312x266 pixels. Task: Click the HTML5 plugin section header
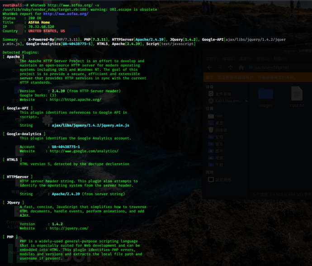pyautogui.click(x=12, y=160)
